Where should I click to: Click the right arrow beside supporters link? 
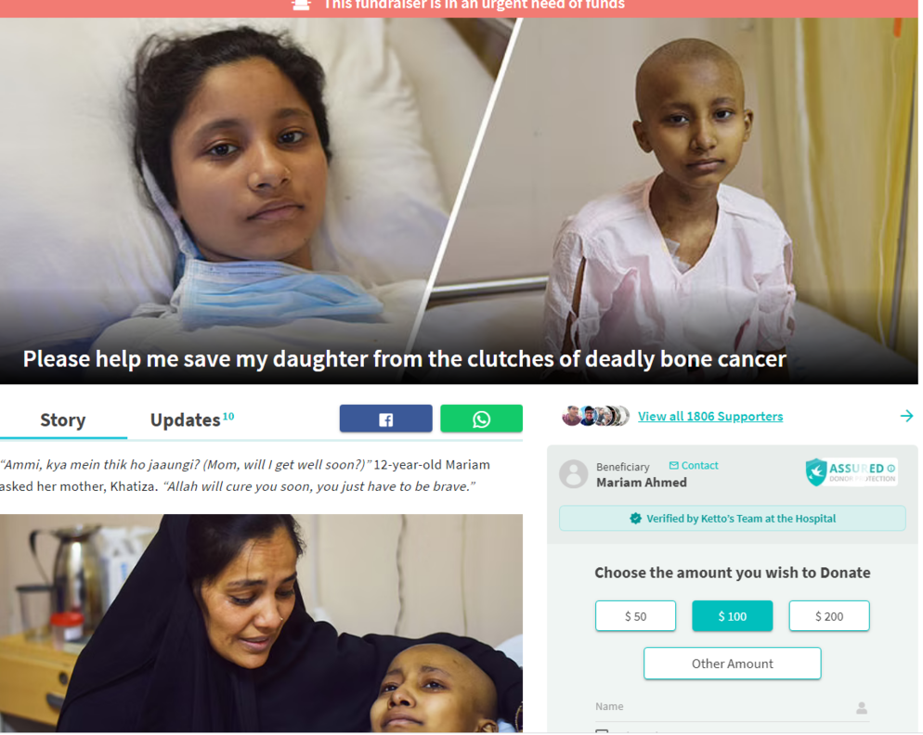tap(906, 416)
